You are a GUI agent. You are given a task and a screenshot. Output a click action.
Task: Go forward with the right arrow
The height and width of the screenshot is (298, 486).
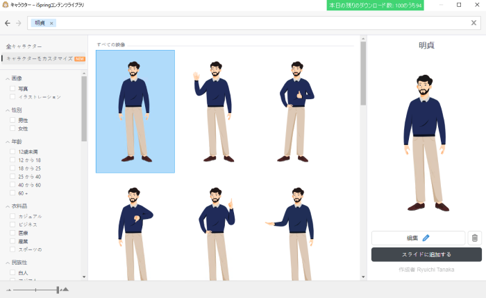coord(18,23)
